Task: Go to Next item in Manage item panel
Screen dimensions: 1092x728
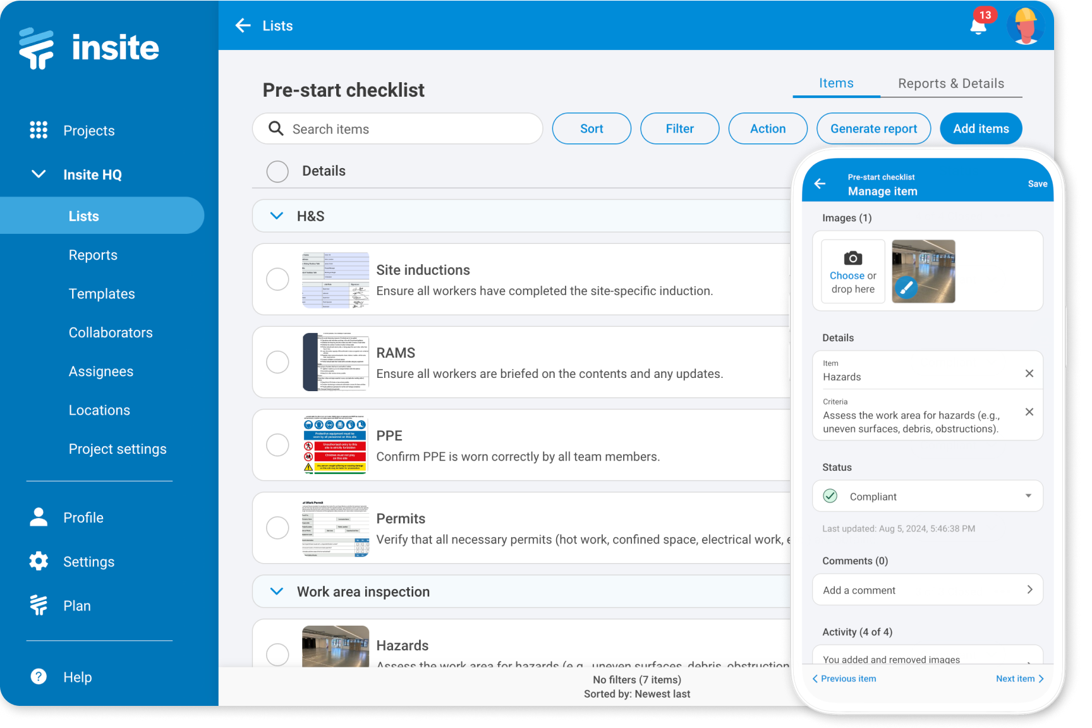Action: tap(1018, 678)
